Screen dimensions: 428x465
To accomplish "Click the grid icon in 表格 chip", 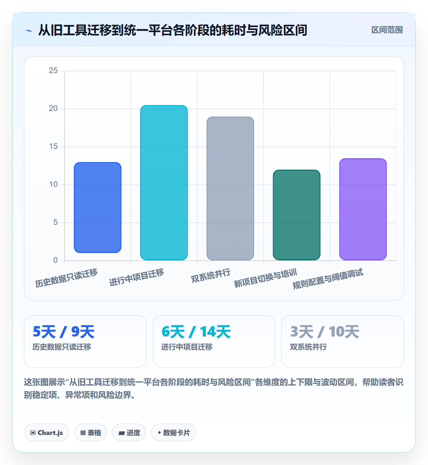I will (x=83, y=433).
